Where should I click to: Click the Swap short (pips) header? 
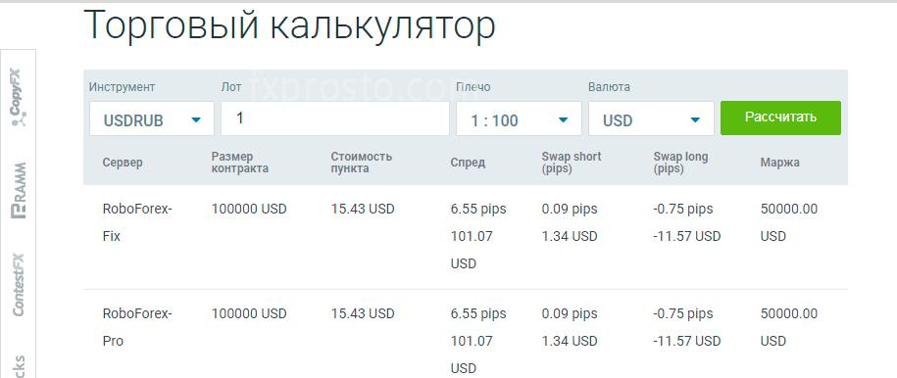click(572, 163)
